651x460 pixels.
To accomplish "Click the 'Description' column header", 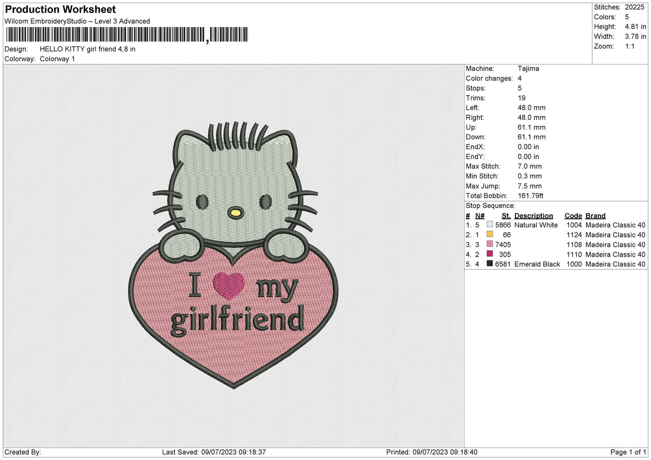I will coord(534,215).
